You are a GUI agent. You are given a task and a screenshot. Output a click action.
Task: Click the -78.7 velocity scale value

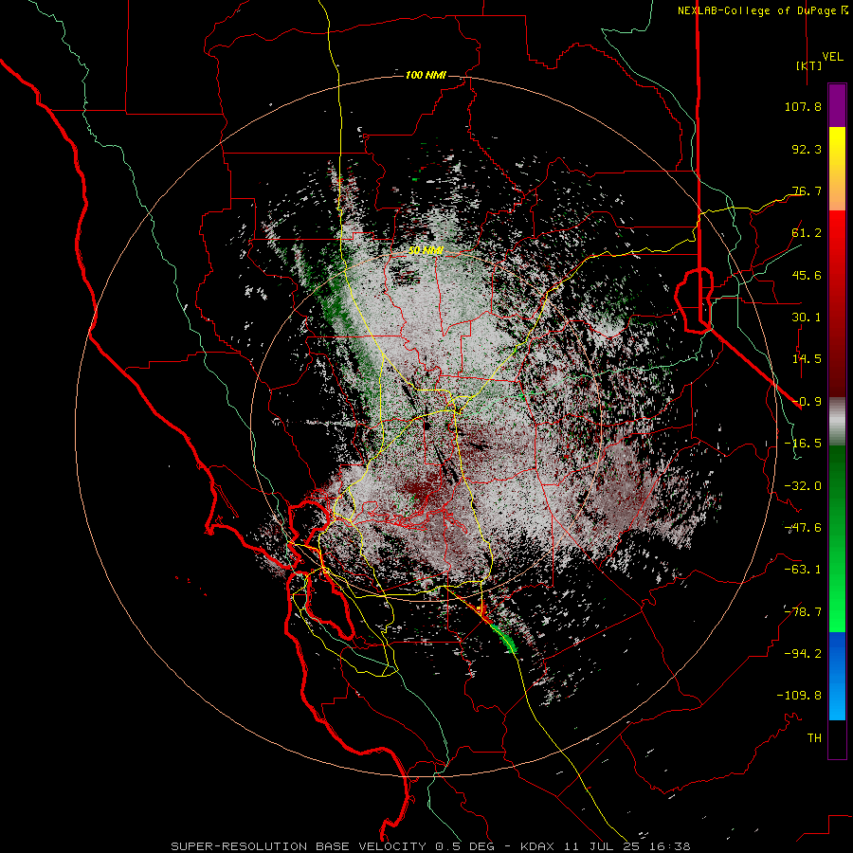pos(803,612)
